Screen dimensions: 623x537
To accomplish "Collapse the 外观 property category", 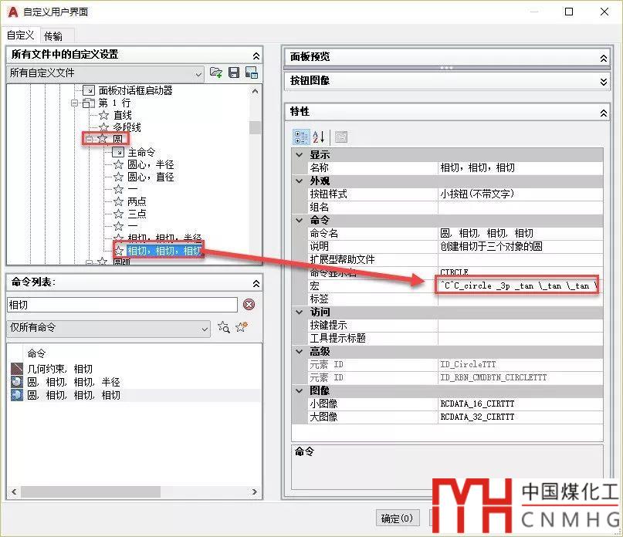I will 300,181.
